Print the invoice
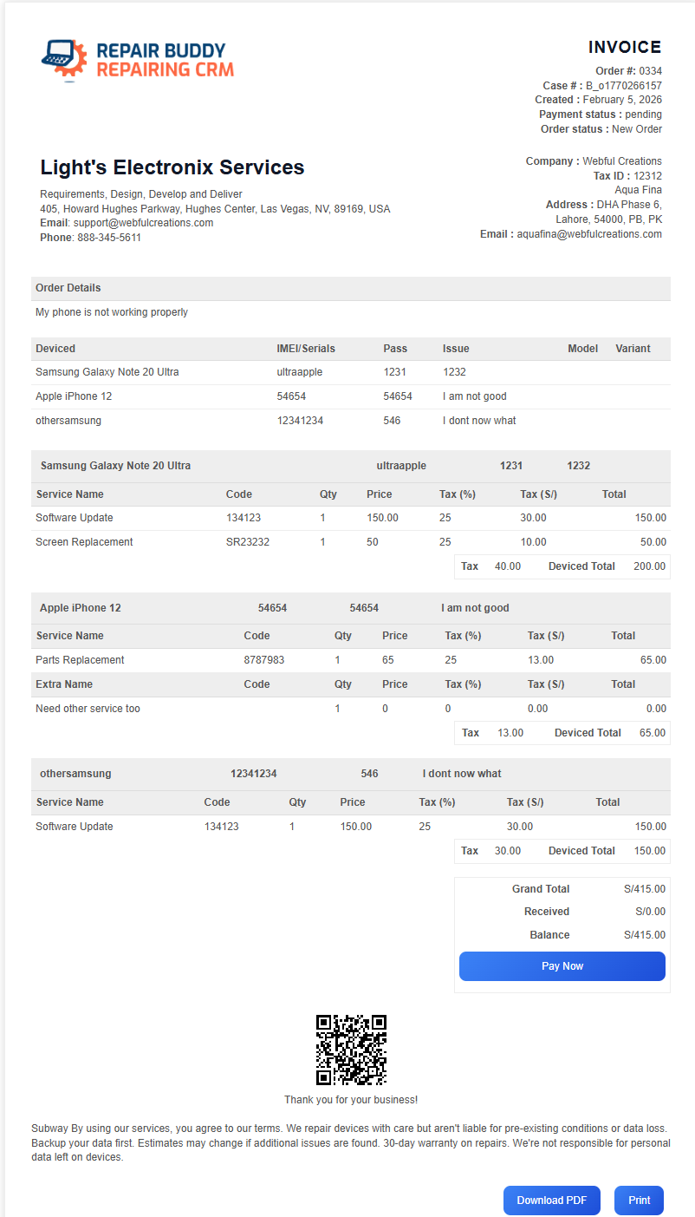 coord(639,1201)
